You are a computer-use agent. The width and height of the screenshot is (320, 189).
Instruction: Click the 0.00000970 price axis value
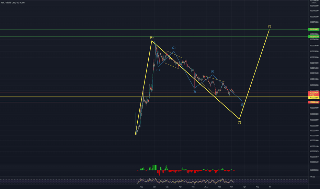click(314, 152)
